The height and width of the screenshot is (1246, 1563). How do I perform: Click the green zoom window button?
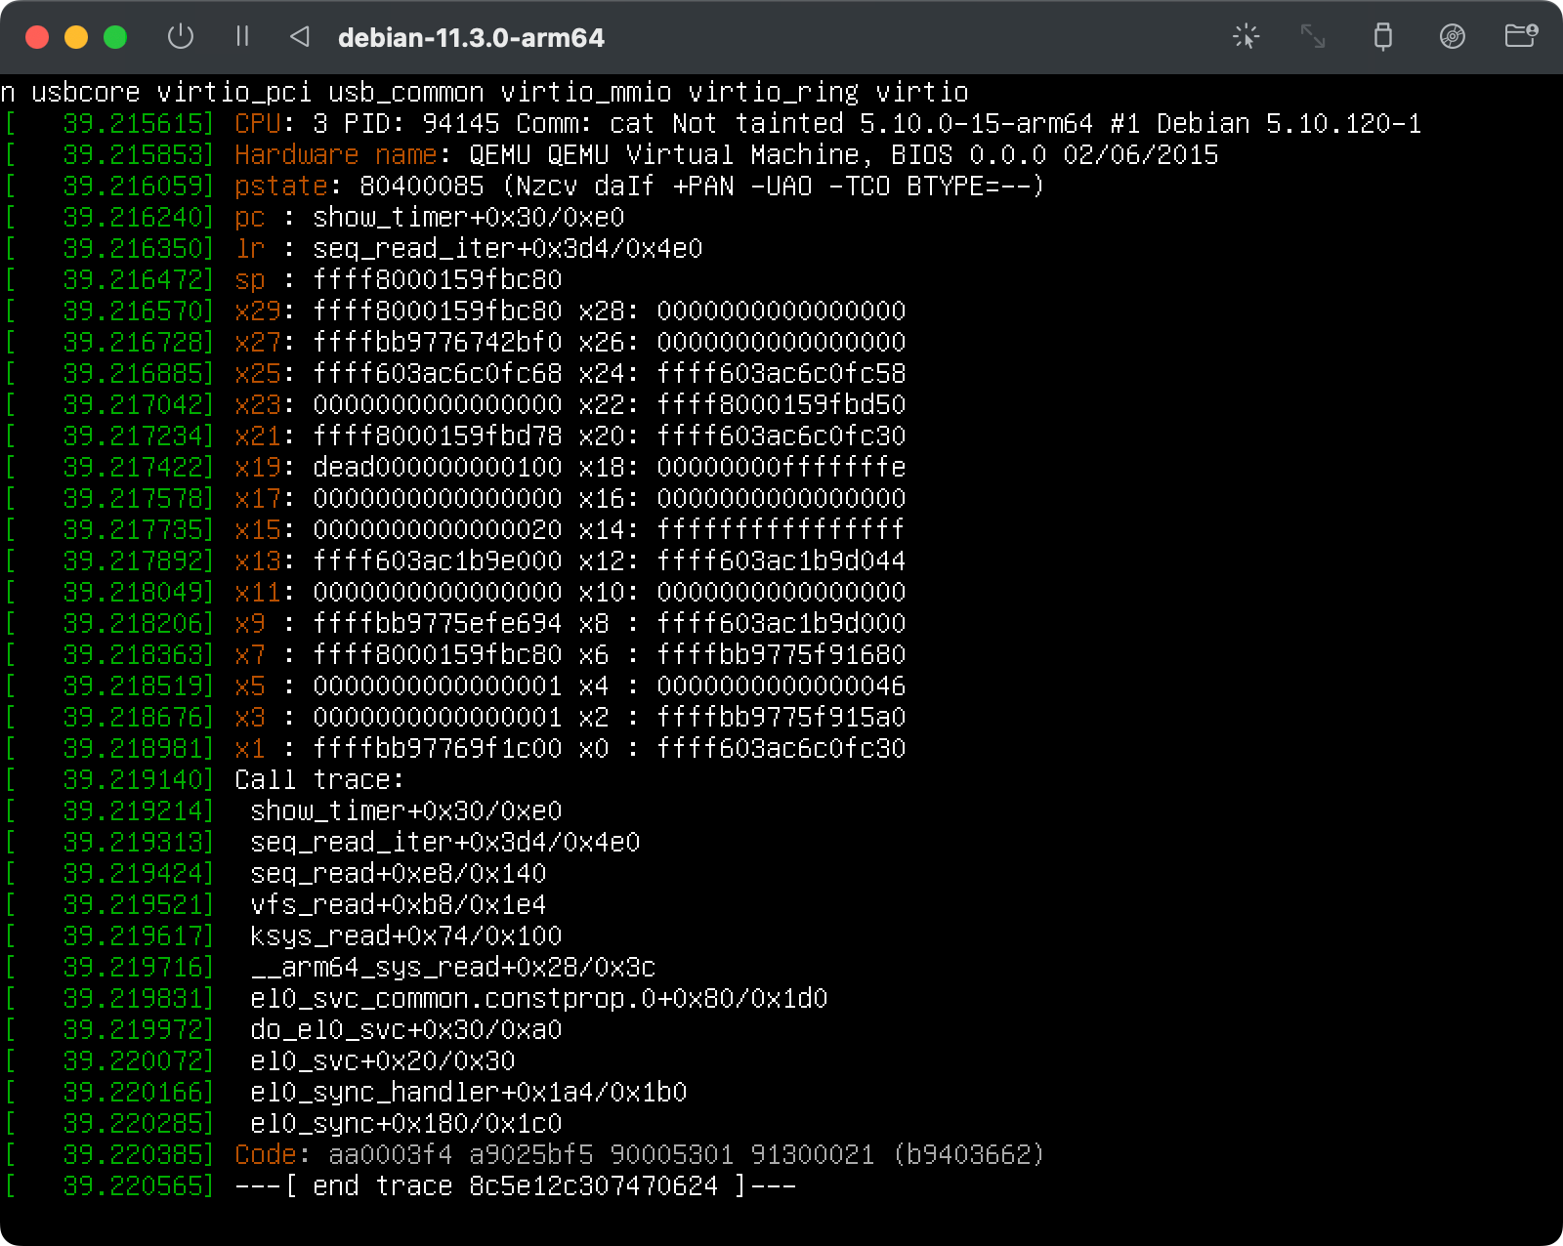114,36
